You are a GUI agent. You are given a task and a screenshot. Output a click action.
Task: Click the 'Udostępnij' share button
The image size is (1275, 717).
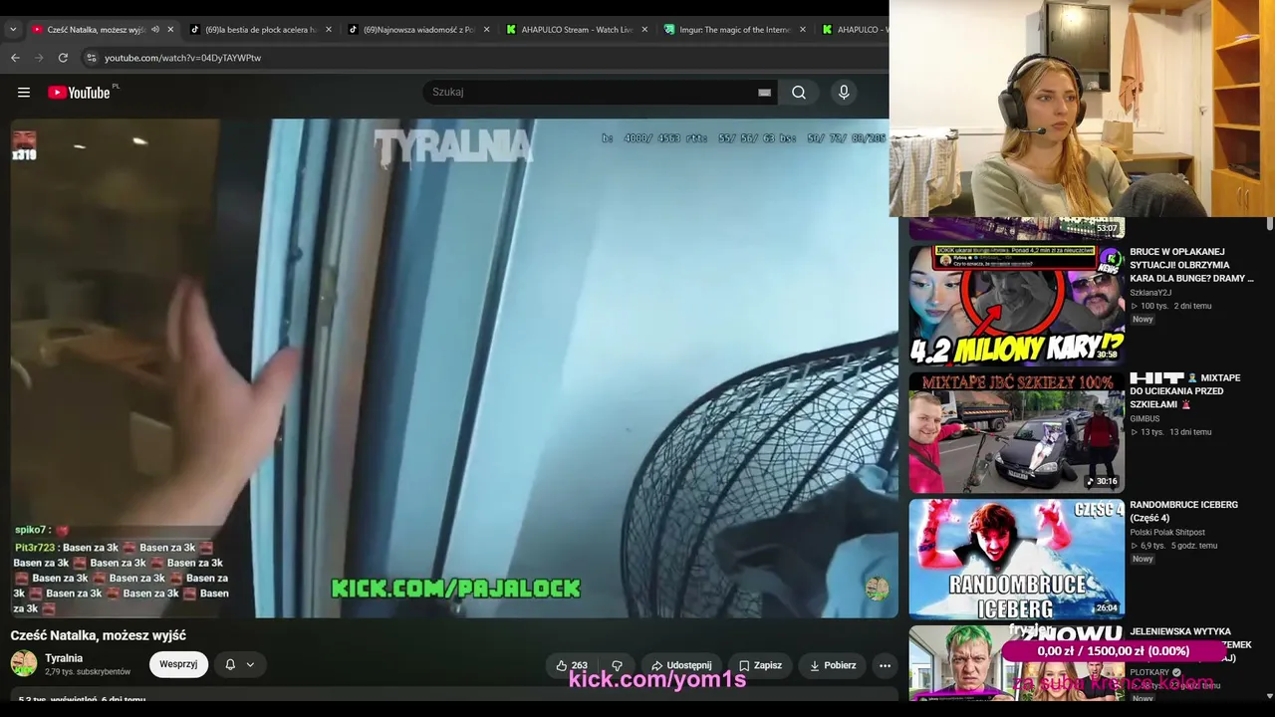tap(681, 665)
